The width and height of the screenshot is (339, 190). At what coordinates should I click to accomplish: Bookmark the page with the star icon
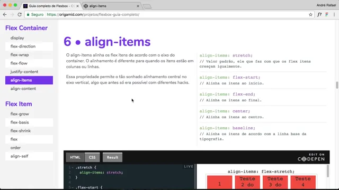(310, 15)
